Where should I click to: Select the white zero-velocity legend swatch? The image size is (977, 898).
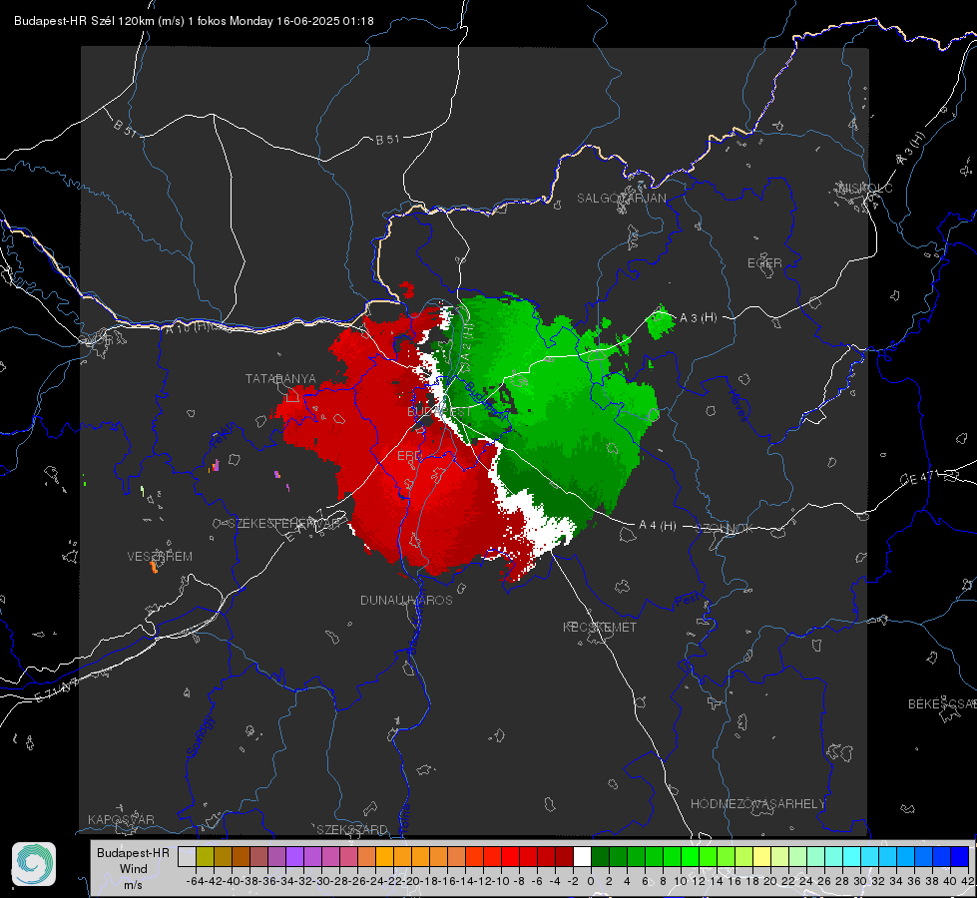pos(582,856)
